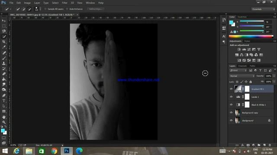Click the Opacity value field
This screenshot has width=277, height=155.
[268, 76]
